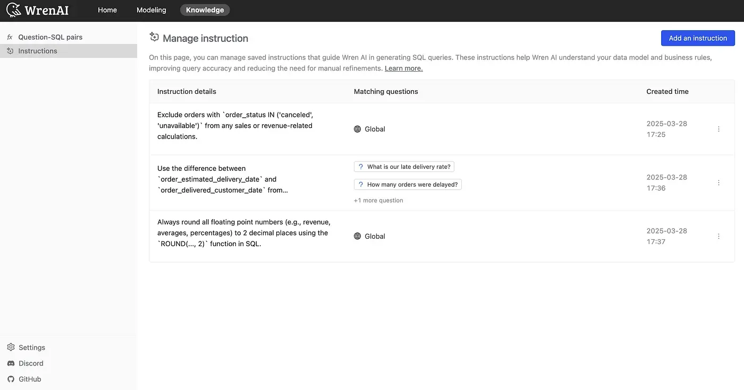Click globe icon for rounding instruction

[358, 236]
